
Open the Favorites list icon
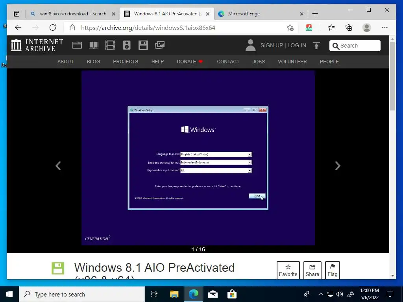coord(331,28)
